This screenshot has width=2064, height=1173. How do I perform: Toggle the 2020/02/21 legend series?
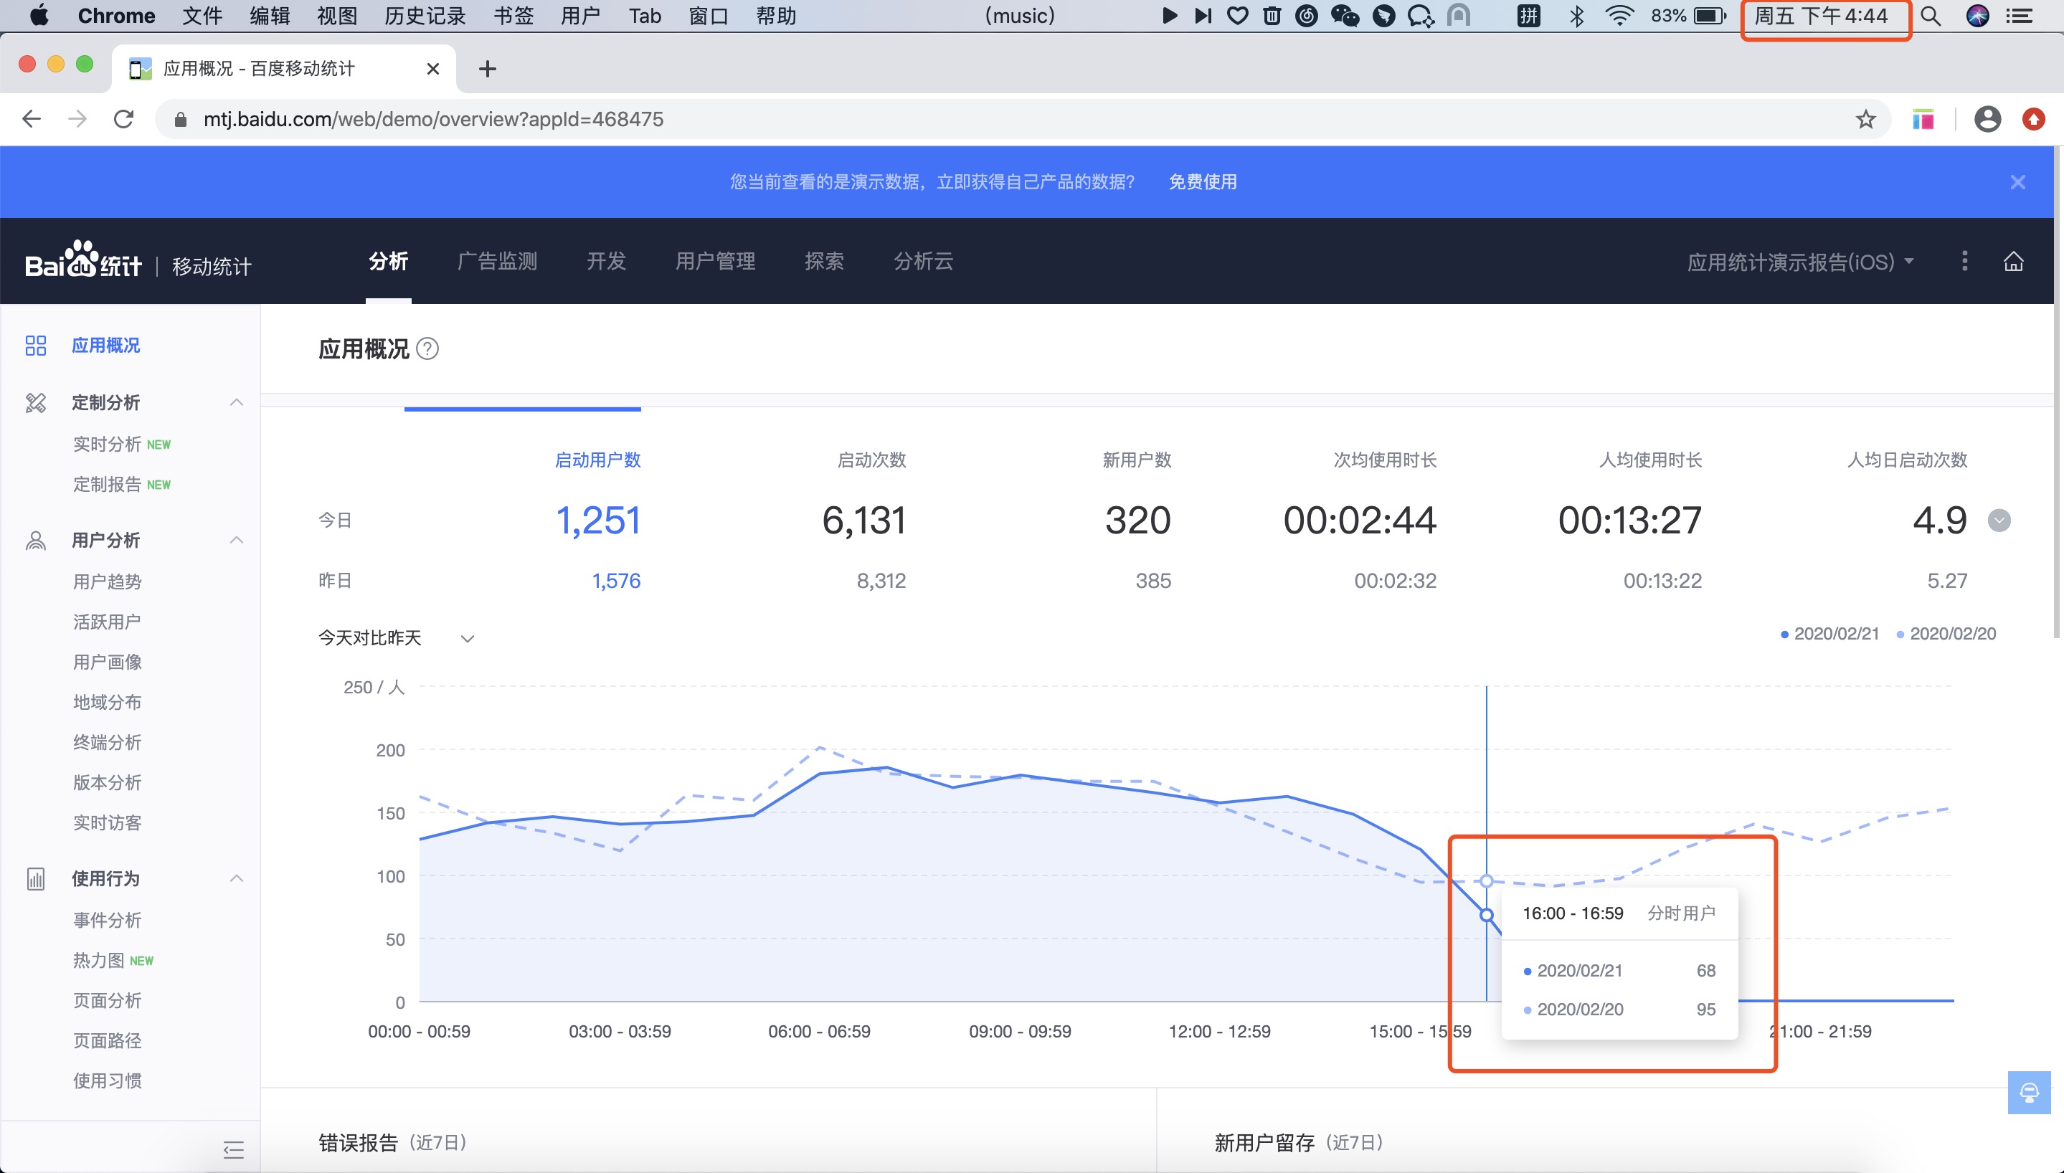pyautogui.click(x=1829, y=634)
